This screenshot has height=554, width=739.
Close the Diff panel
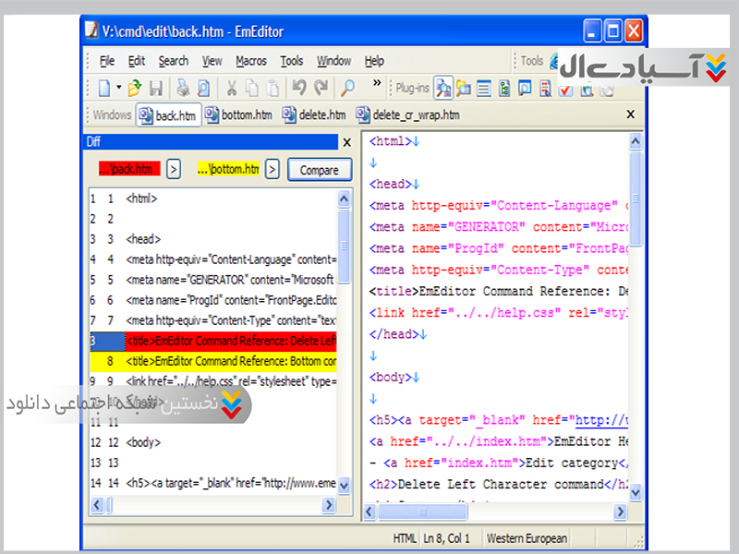(x=346, y=142)
